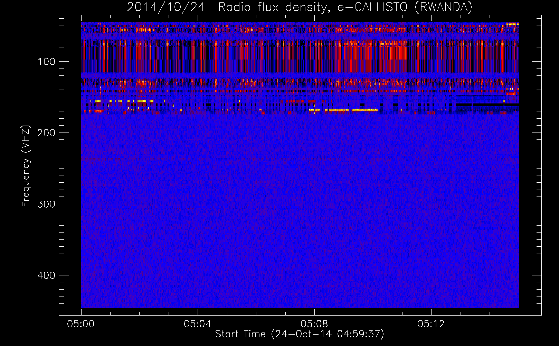Click the 05:00 time tick label
Image resolution: width=559 pixels, height=346 pixels.
(x=81, y=324)
